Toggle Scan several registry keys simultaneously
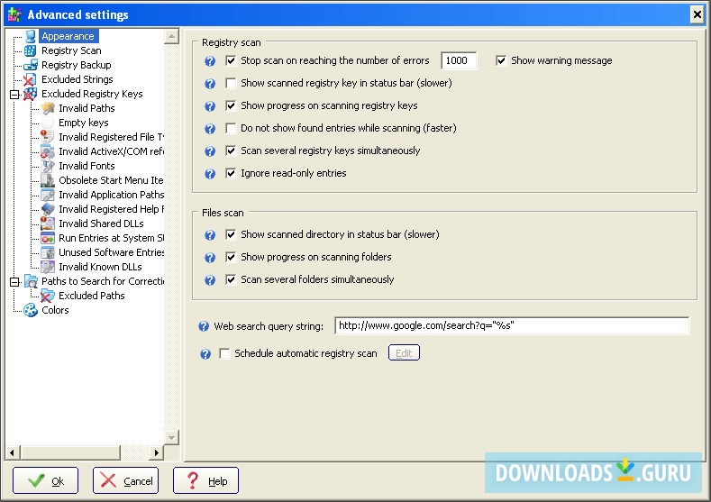The height and width of the screenshot is (502, 711). click(x=231, y=151)
